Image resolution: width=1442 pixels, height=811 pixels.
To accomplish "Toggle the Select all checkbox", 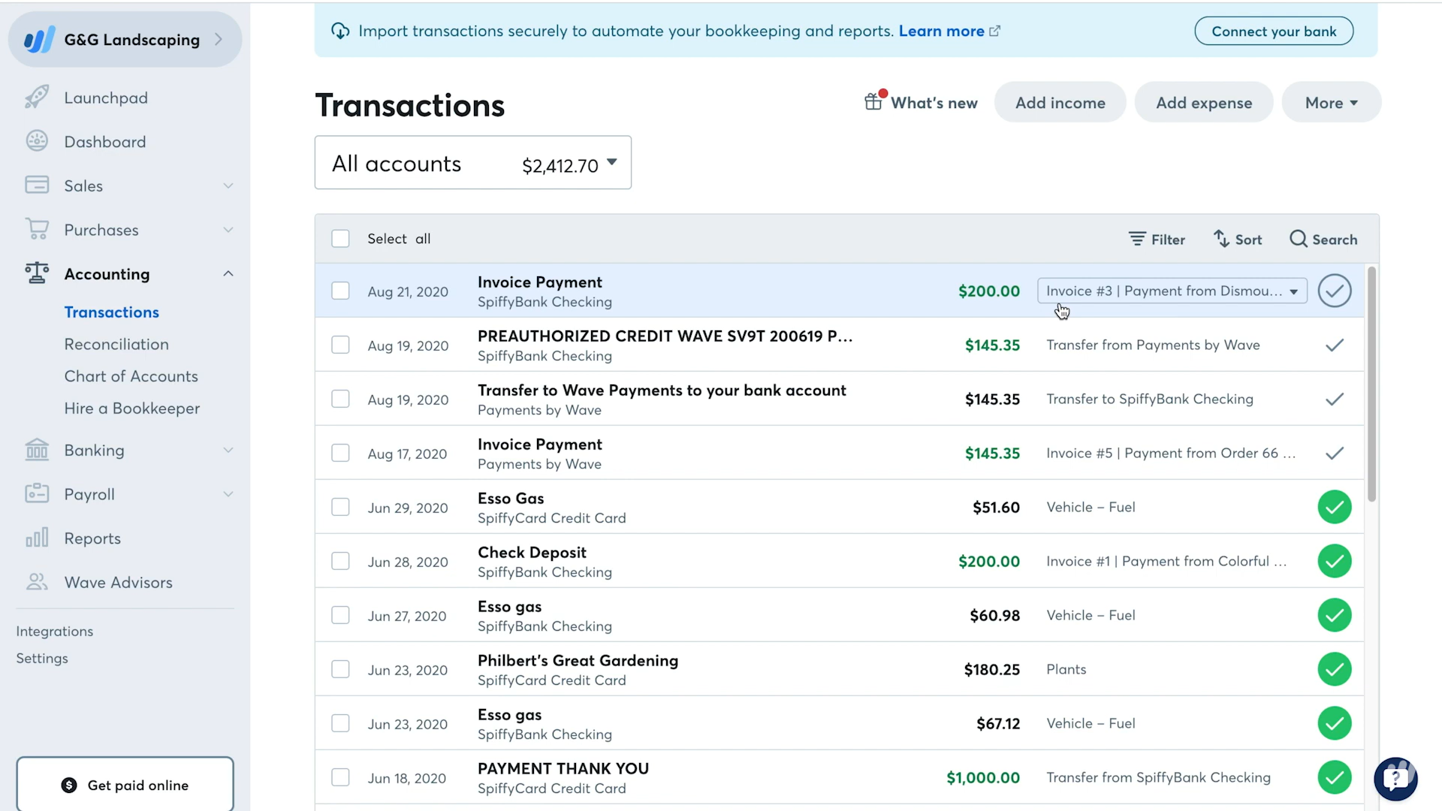I will [342, 239].
